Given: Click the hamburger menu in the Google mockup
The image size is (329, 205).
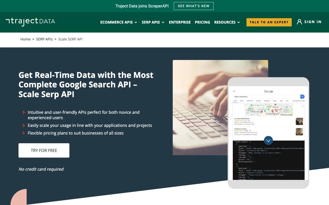Looking at the screenshot, I should pyautogui.click(x=234, y=91).
